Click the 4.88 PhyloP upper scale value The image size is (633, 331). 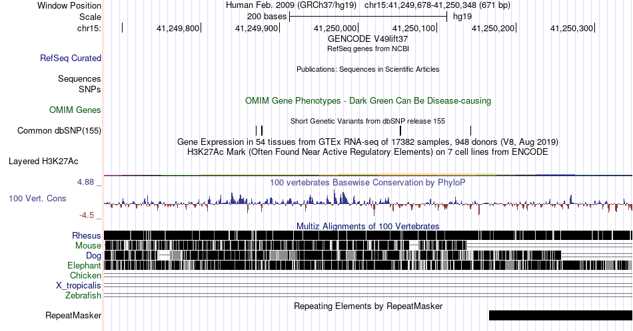(85, 182)
